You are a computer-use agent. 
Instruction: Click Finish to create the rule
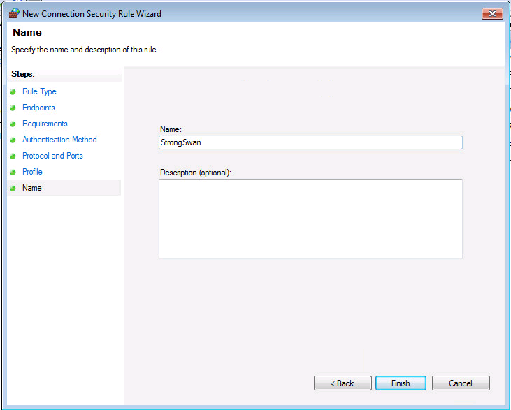tap(401, 383)
